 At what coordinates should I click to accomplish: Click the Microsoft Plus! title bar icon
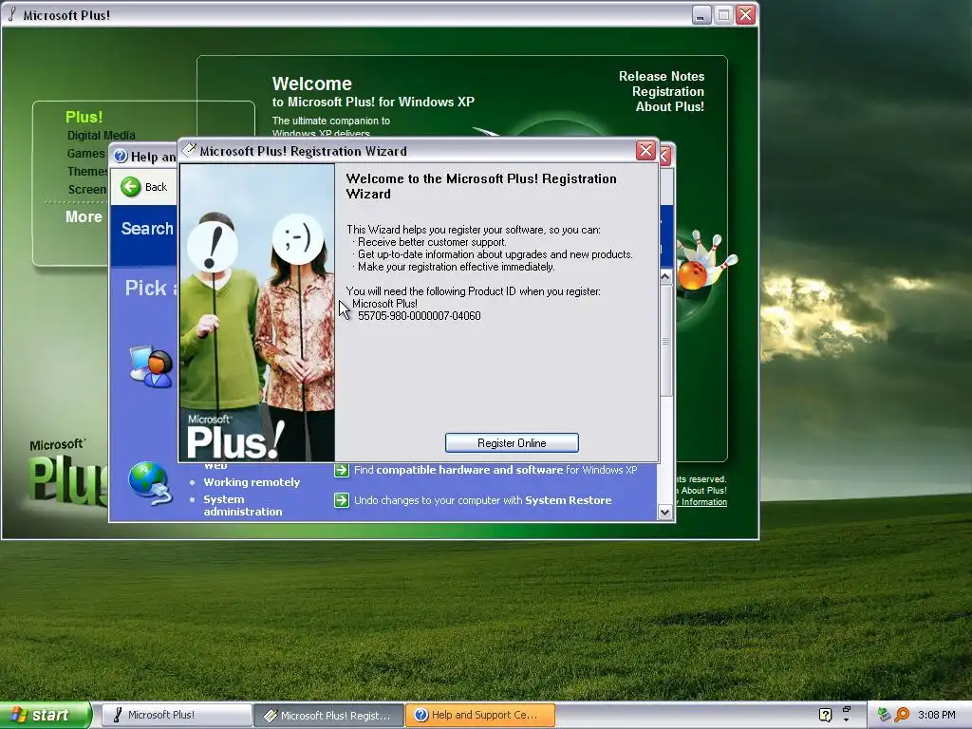pyautogui.click(x=12, y=14)
